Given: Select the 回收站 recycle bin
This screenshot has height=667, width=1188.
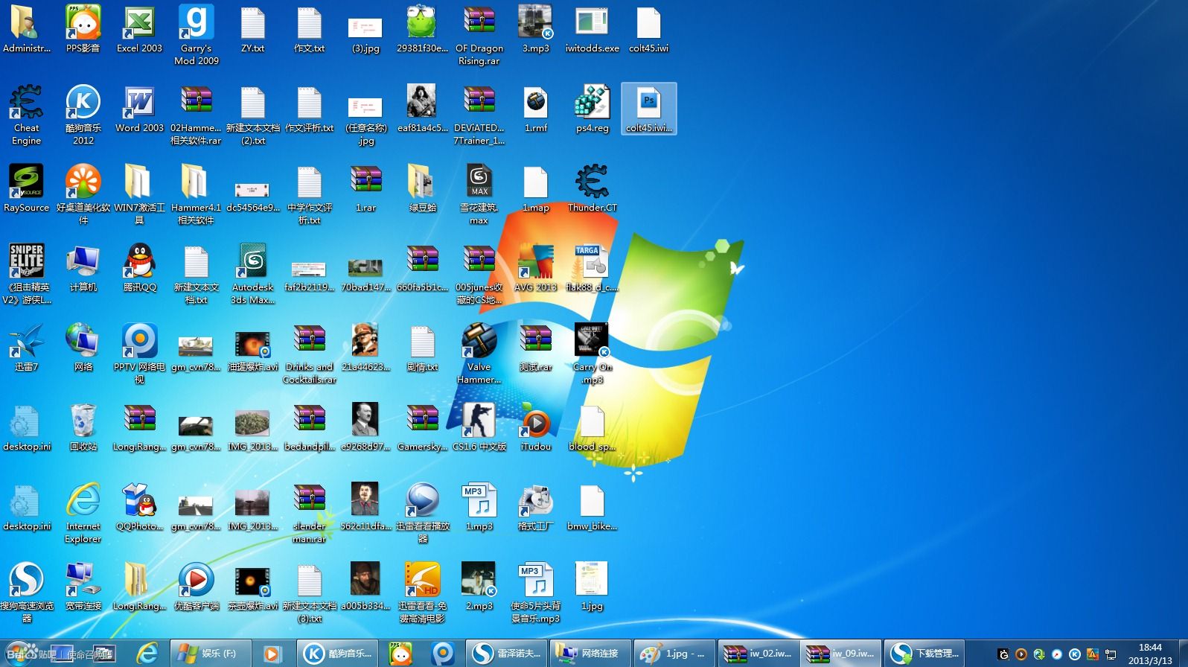Looking at the screenshot, I should click(x=83, y=428).
